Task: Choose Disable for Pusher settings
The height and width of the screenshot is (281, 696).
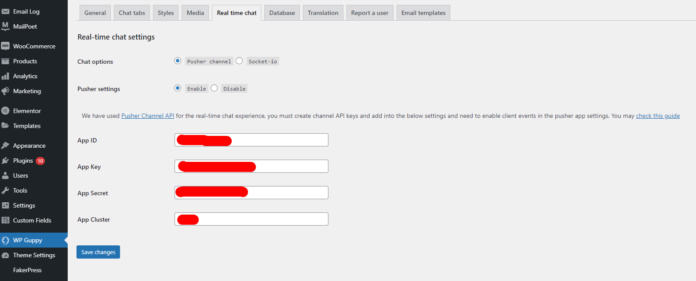Action: [214, 88]
